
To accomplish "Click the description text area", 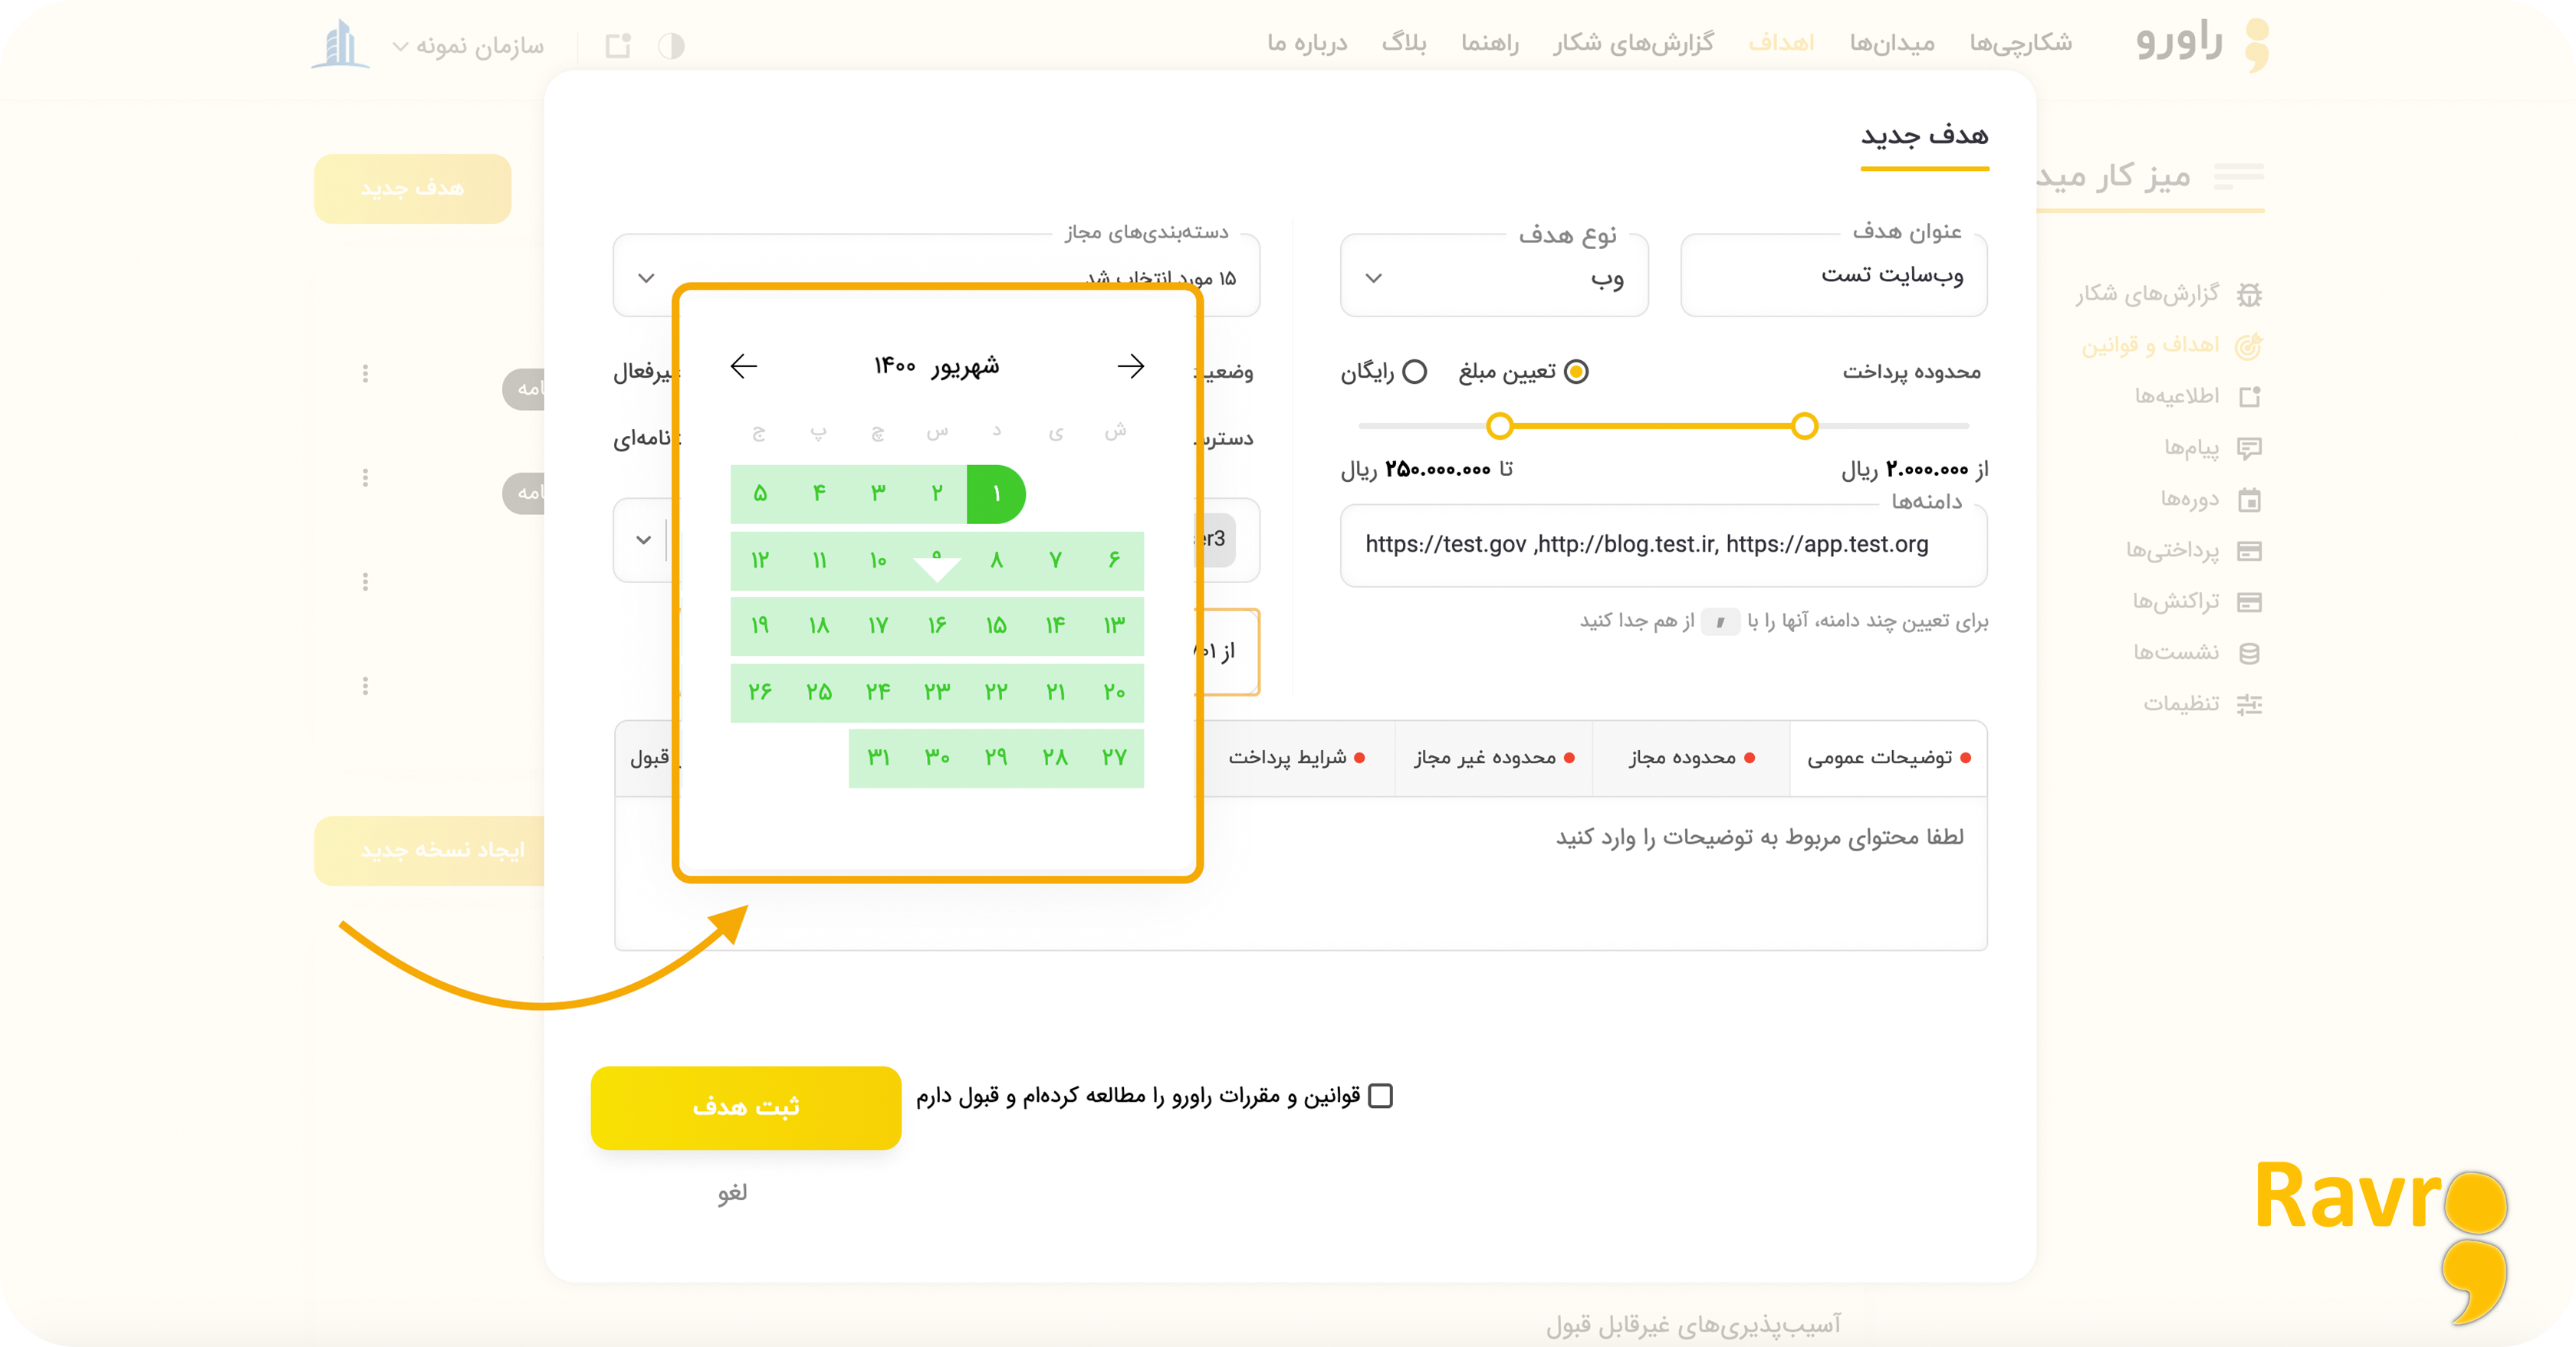I will click(x=1300, y=873).
